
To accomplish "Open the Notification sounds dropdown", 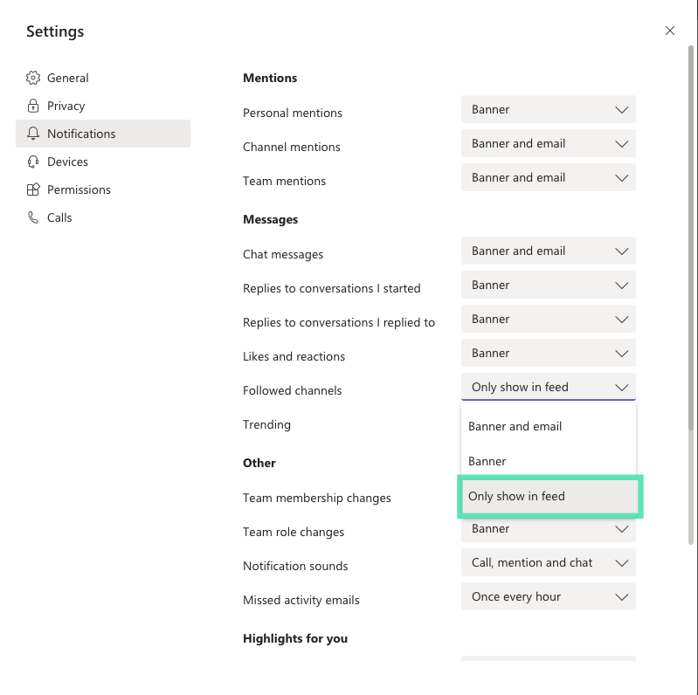I will coord(548,562).
